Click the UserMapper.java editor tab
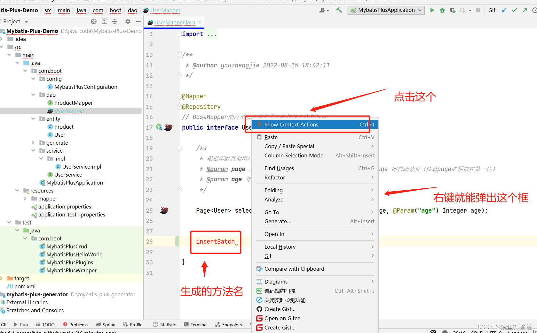This screenshot has height=333, width=537. pyautogui.click(x=175, y=22)
